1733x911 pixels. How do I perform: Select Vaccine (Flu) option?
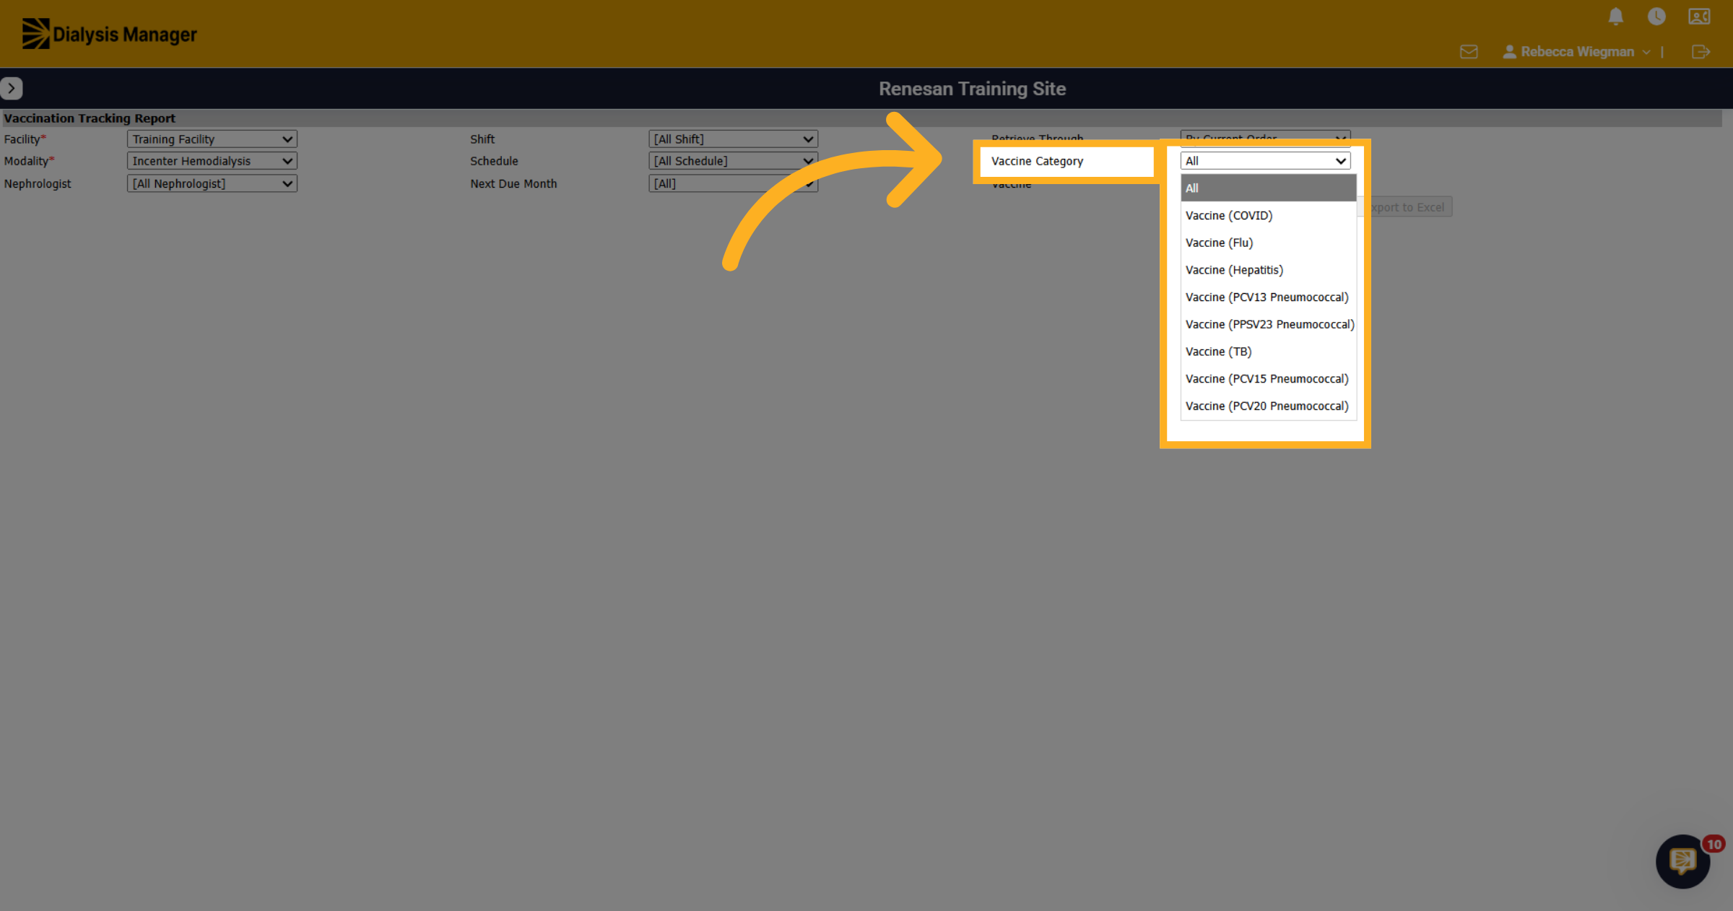point(1268,243)
